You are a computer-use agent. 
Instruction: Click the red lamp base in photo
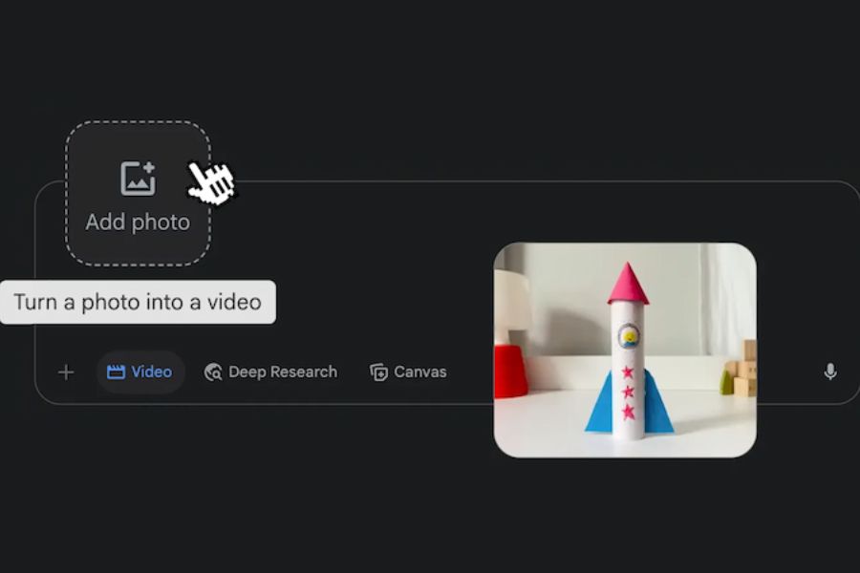510,371
